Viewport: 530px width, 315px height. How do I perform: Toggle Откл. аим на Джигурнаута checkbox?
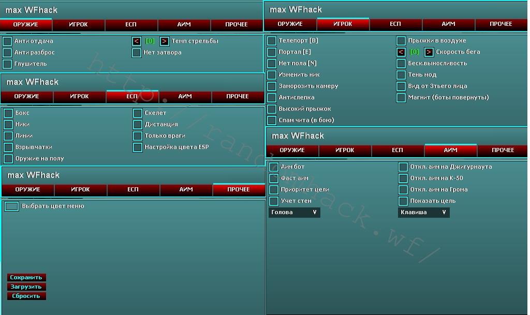(403, 167)
